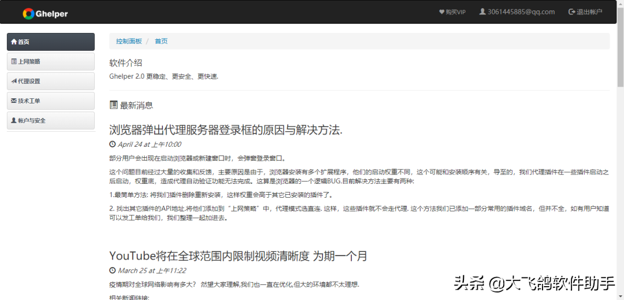Screen dimensions: 624x300
Task: Click the Ghelper brand name
Action: click(52, 14)
